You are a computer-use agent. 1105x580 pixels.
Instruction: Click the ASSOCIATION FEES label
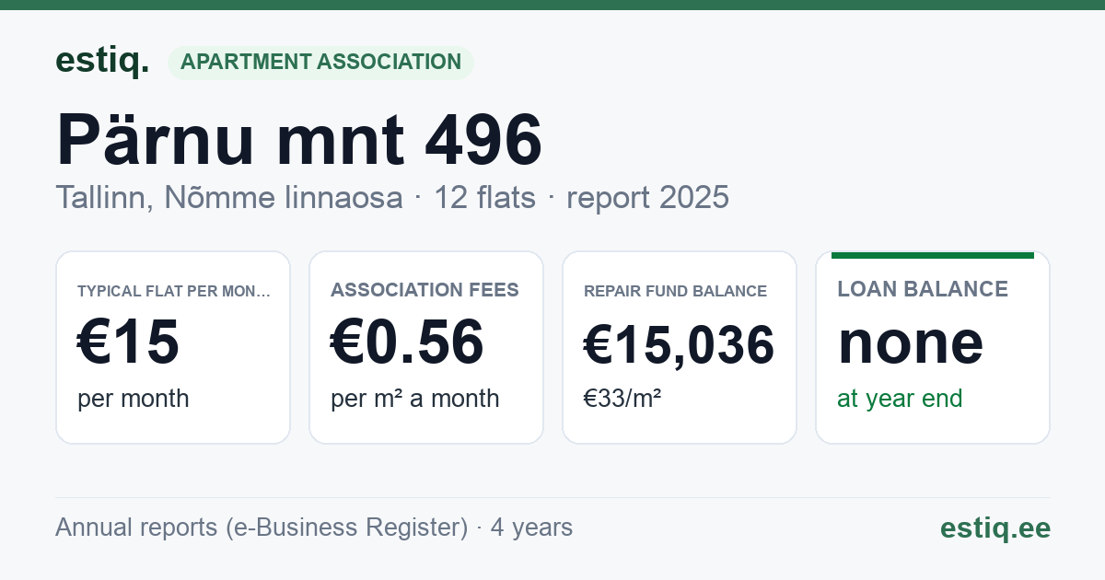[x=425, y=290]
